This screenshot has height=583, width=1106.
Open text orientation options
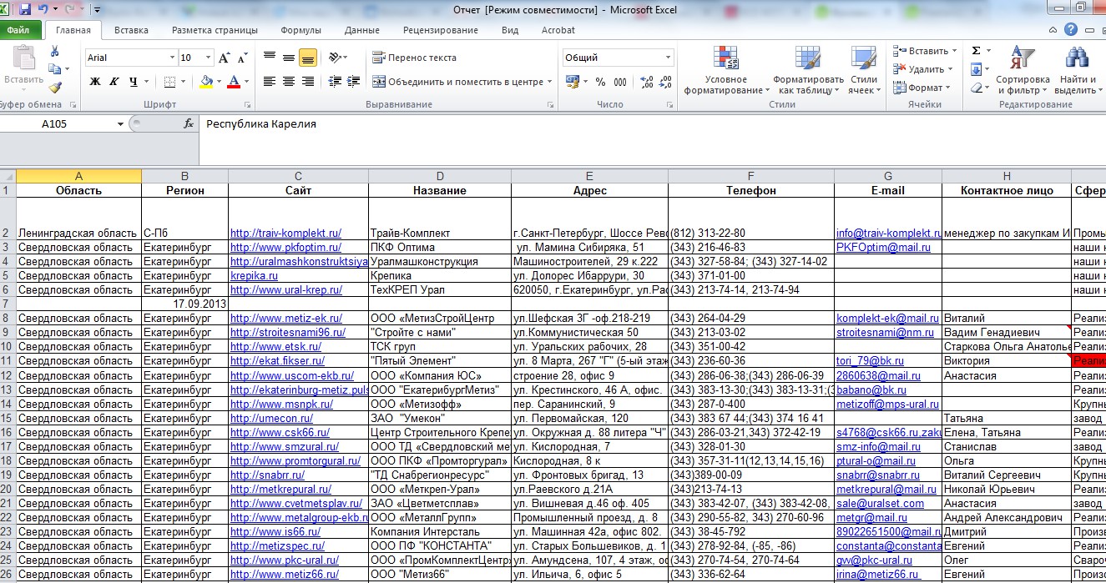(338, 58)
